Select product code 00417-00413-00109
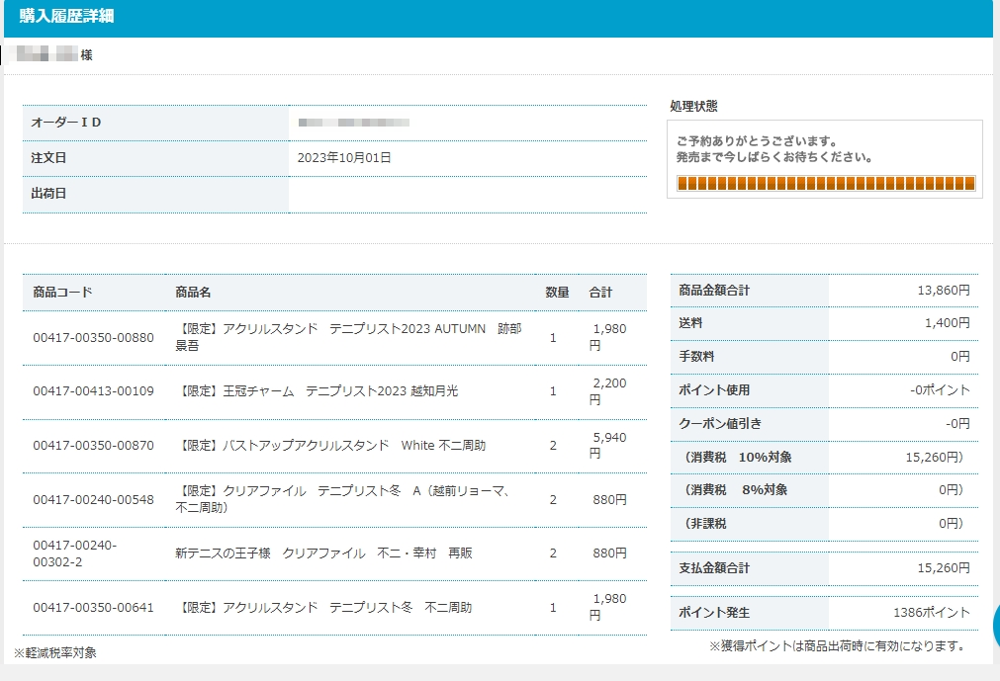The image size is (1000, 681). (x=93, y=391)
